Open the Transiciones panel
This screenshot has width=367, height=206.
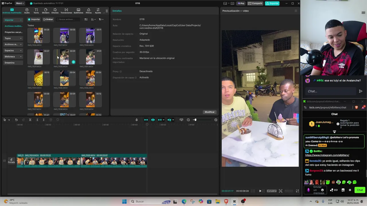pos(66,11)
